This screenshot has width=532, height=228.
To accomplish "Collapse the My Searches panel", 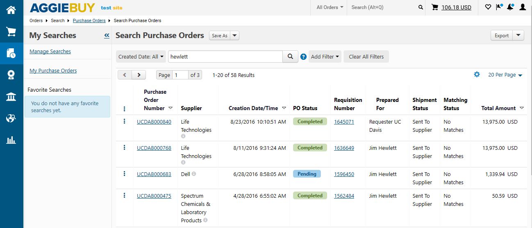I will click(x=107, y=36).
